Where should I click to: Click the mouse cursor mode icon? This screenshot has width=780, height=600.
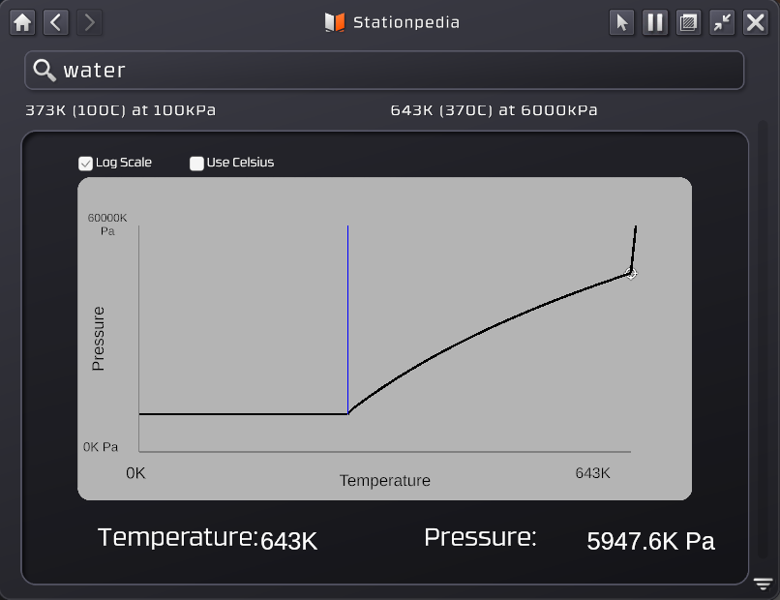pyautogui.click(x=622, y=22)
